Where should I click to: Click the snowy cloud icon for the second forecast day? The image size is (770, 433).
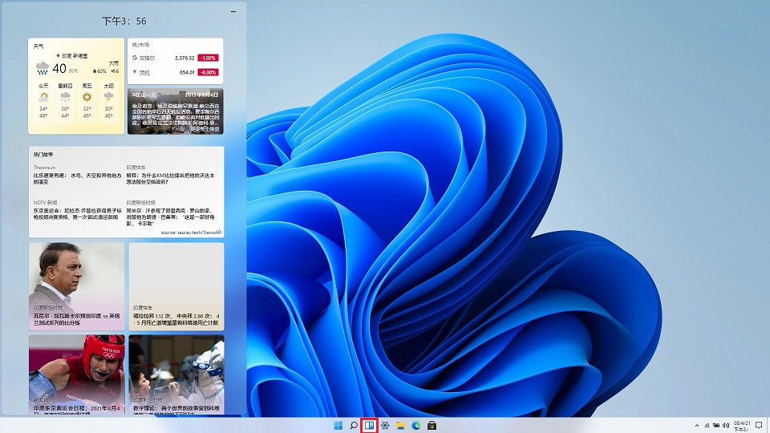(x=65, y=97)
